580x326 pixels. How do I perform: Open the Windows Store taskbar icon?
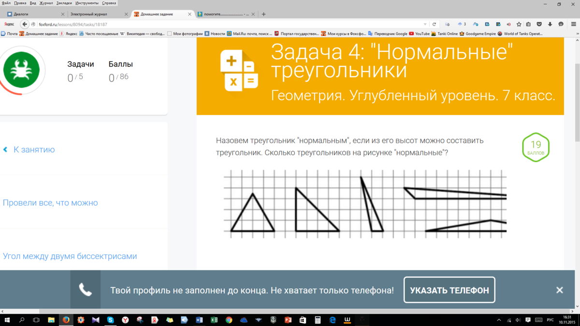pyautogui.click(x=303, y=320)
